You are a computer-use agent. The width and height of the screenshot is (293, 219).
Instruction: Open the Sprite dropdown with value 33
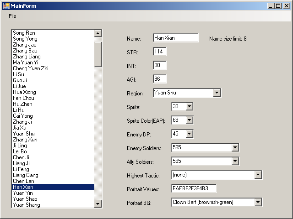(190, 106)
